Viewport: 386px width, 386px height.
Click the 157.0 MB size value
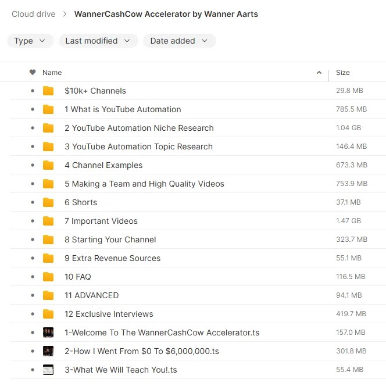pos(351,333)
